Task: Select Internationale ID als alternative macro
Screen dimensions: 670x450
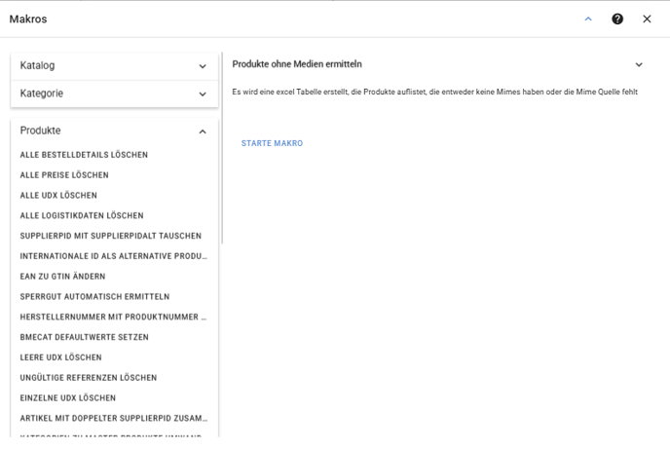Action: tap(113, 256)
